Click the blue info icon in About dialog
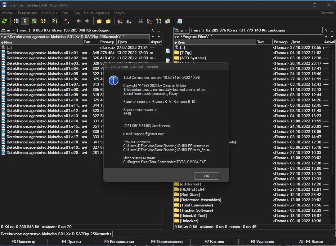 [x=114, y=80]
